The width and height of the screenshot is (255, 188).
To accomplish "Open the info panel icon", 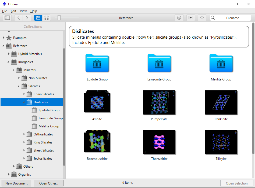I will pos(179,18).
